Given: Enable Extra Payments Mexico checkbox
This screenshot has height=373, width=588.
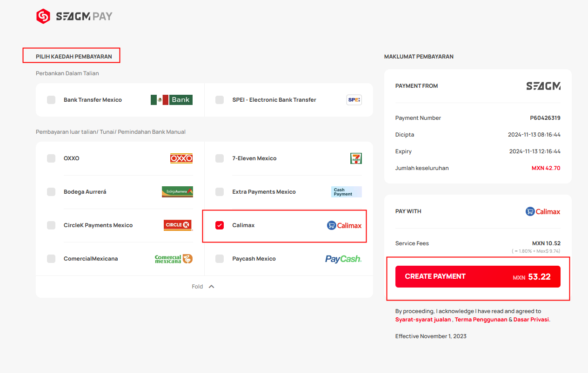Looking at the screenshot, I should [x=220, y=192].
